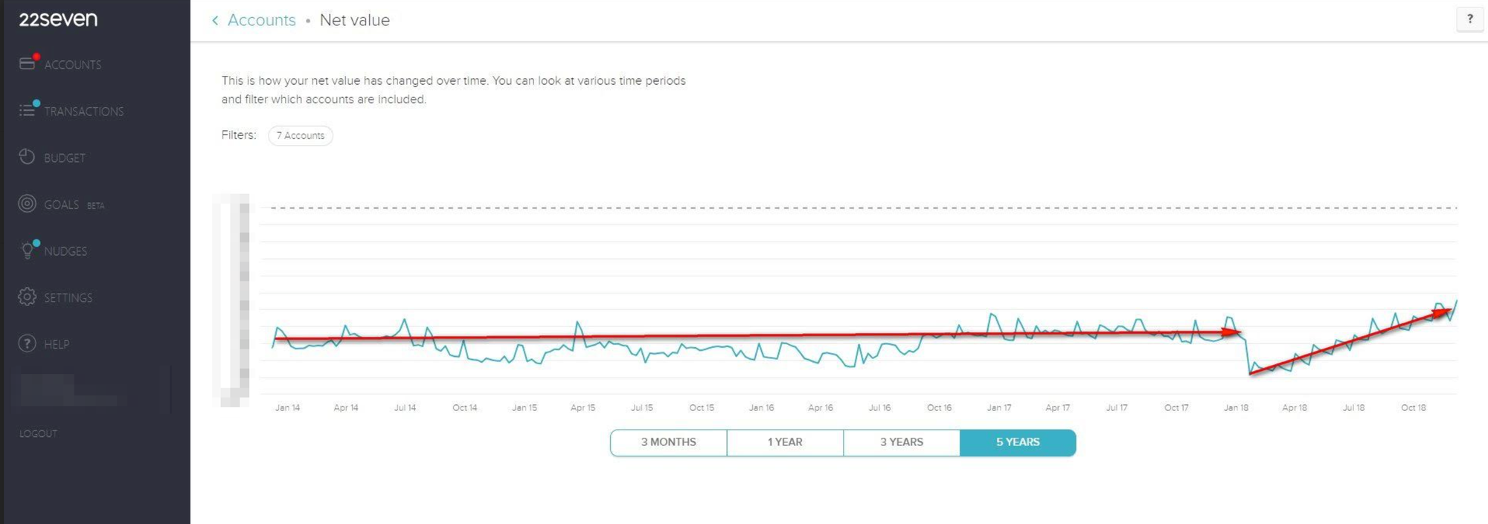Switch the chart to 3 Months view
The width and height of the screenshot is (1488, 524).
coord(668,442)
